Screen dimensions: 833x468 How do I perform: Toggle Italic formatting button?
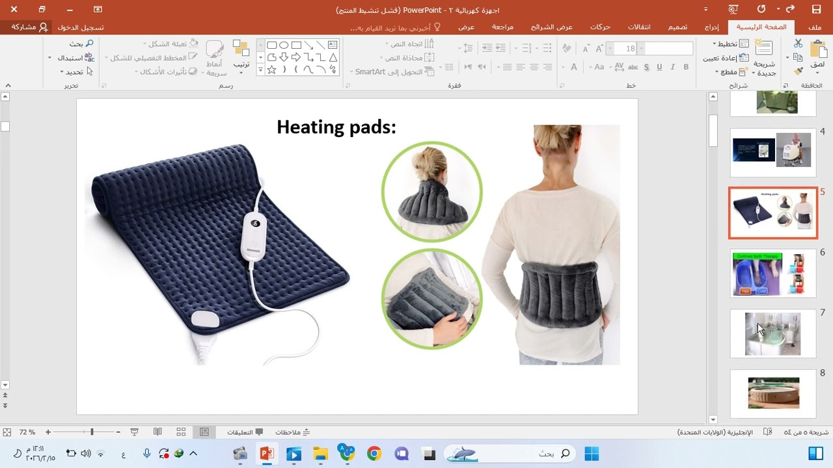(x=673, y=67)
